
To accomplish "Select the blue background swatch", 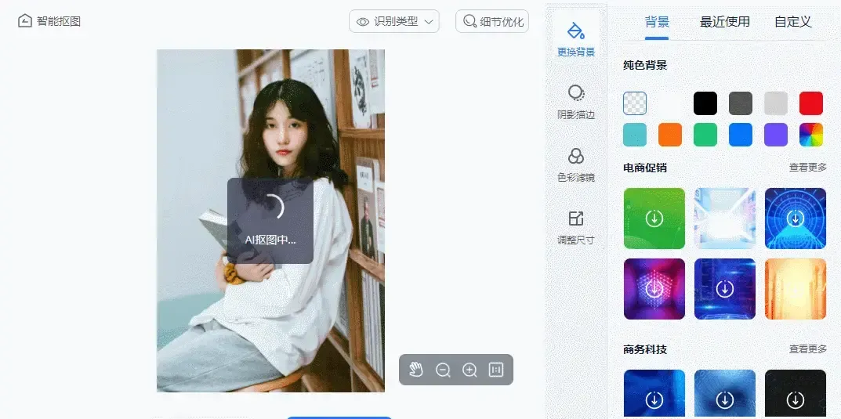I will pos(741,135).
